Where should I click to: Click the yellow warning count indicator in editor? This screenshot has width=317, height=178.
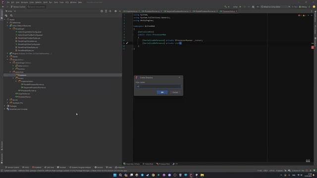pos(305,15)
